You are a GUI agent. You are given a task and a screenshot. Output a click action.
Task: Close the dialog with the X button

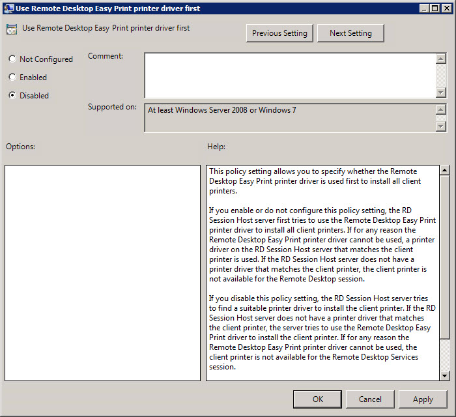click(x=446, y=8)
